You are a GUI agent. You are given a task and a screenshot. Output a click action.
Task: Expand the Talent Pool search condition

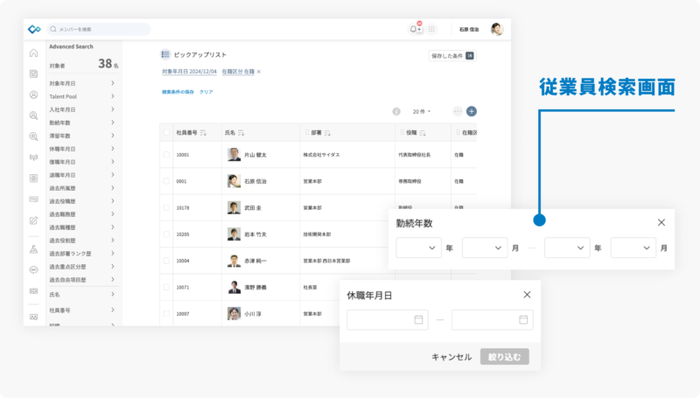tap(81, 96)
